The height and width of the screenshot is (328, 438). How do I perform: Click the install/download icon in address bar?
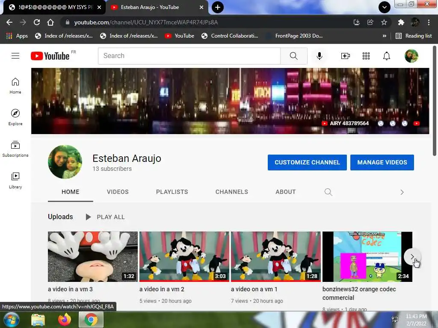pos(356,22)
